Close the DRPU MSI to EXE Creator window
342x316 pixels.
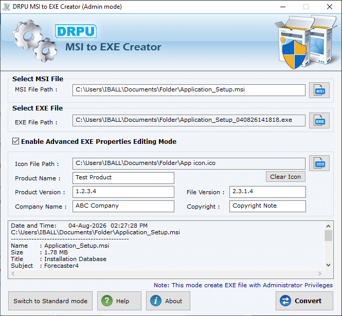tap(330, 7)
